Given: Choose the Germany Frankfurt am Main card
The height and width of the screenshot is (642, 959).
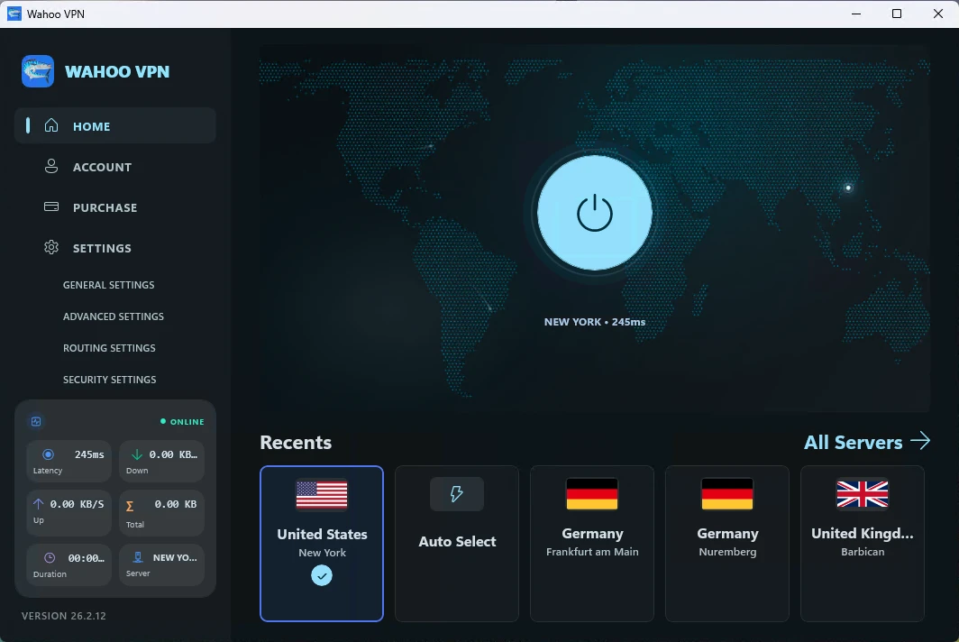Looking at the screenshot, I should (x=592, y=544).
